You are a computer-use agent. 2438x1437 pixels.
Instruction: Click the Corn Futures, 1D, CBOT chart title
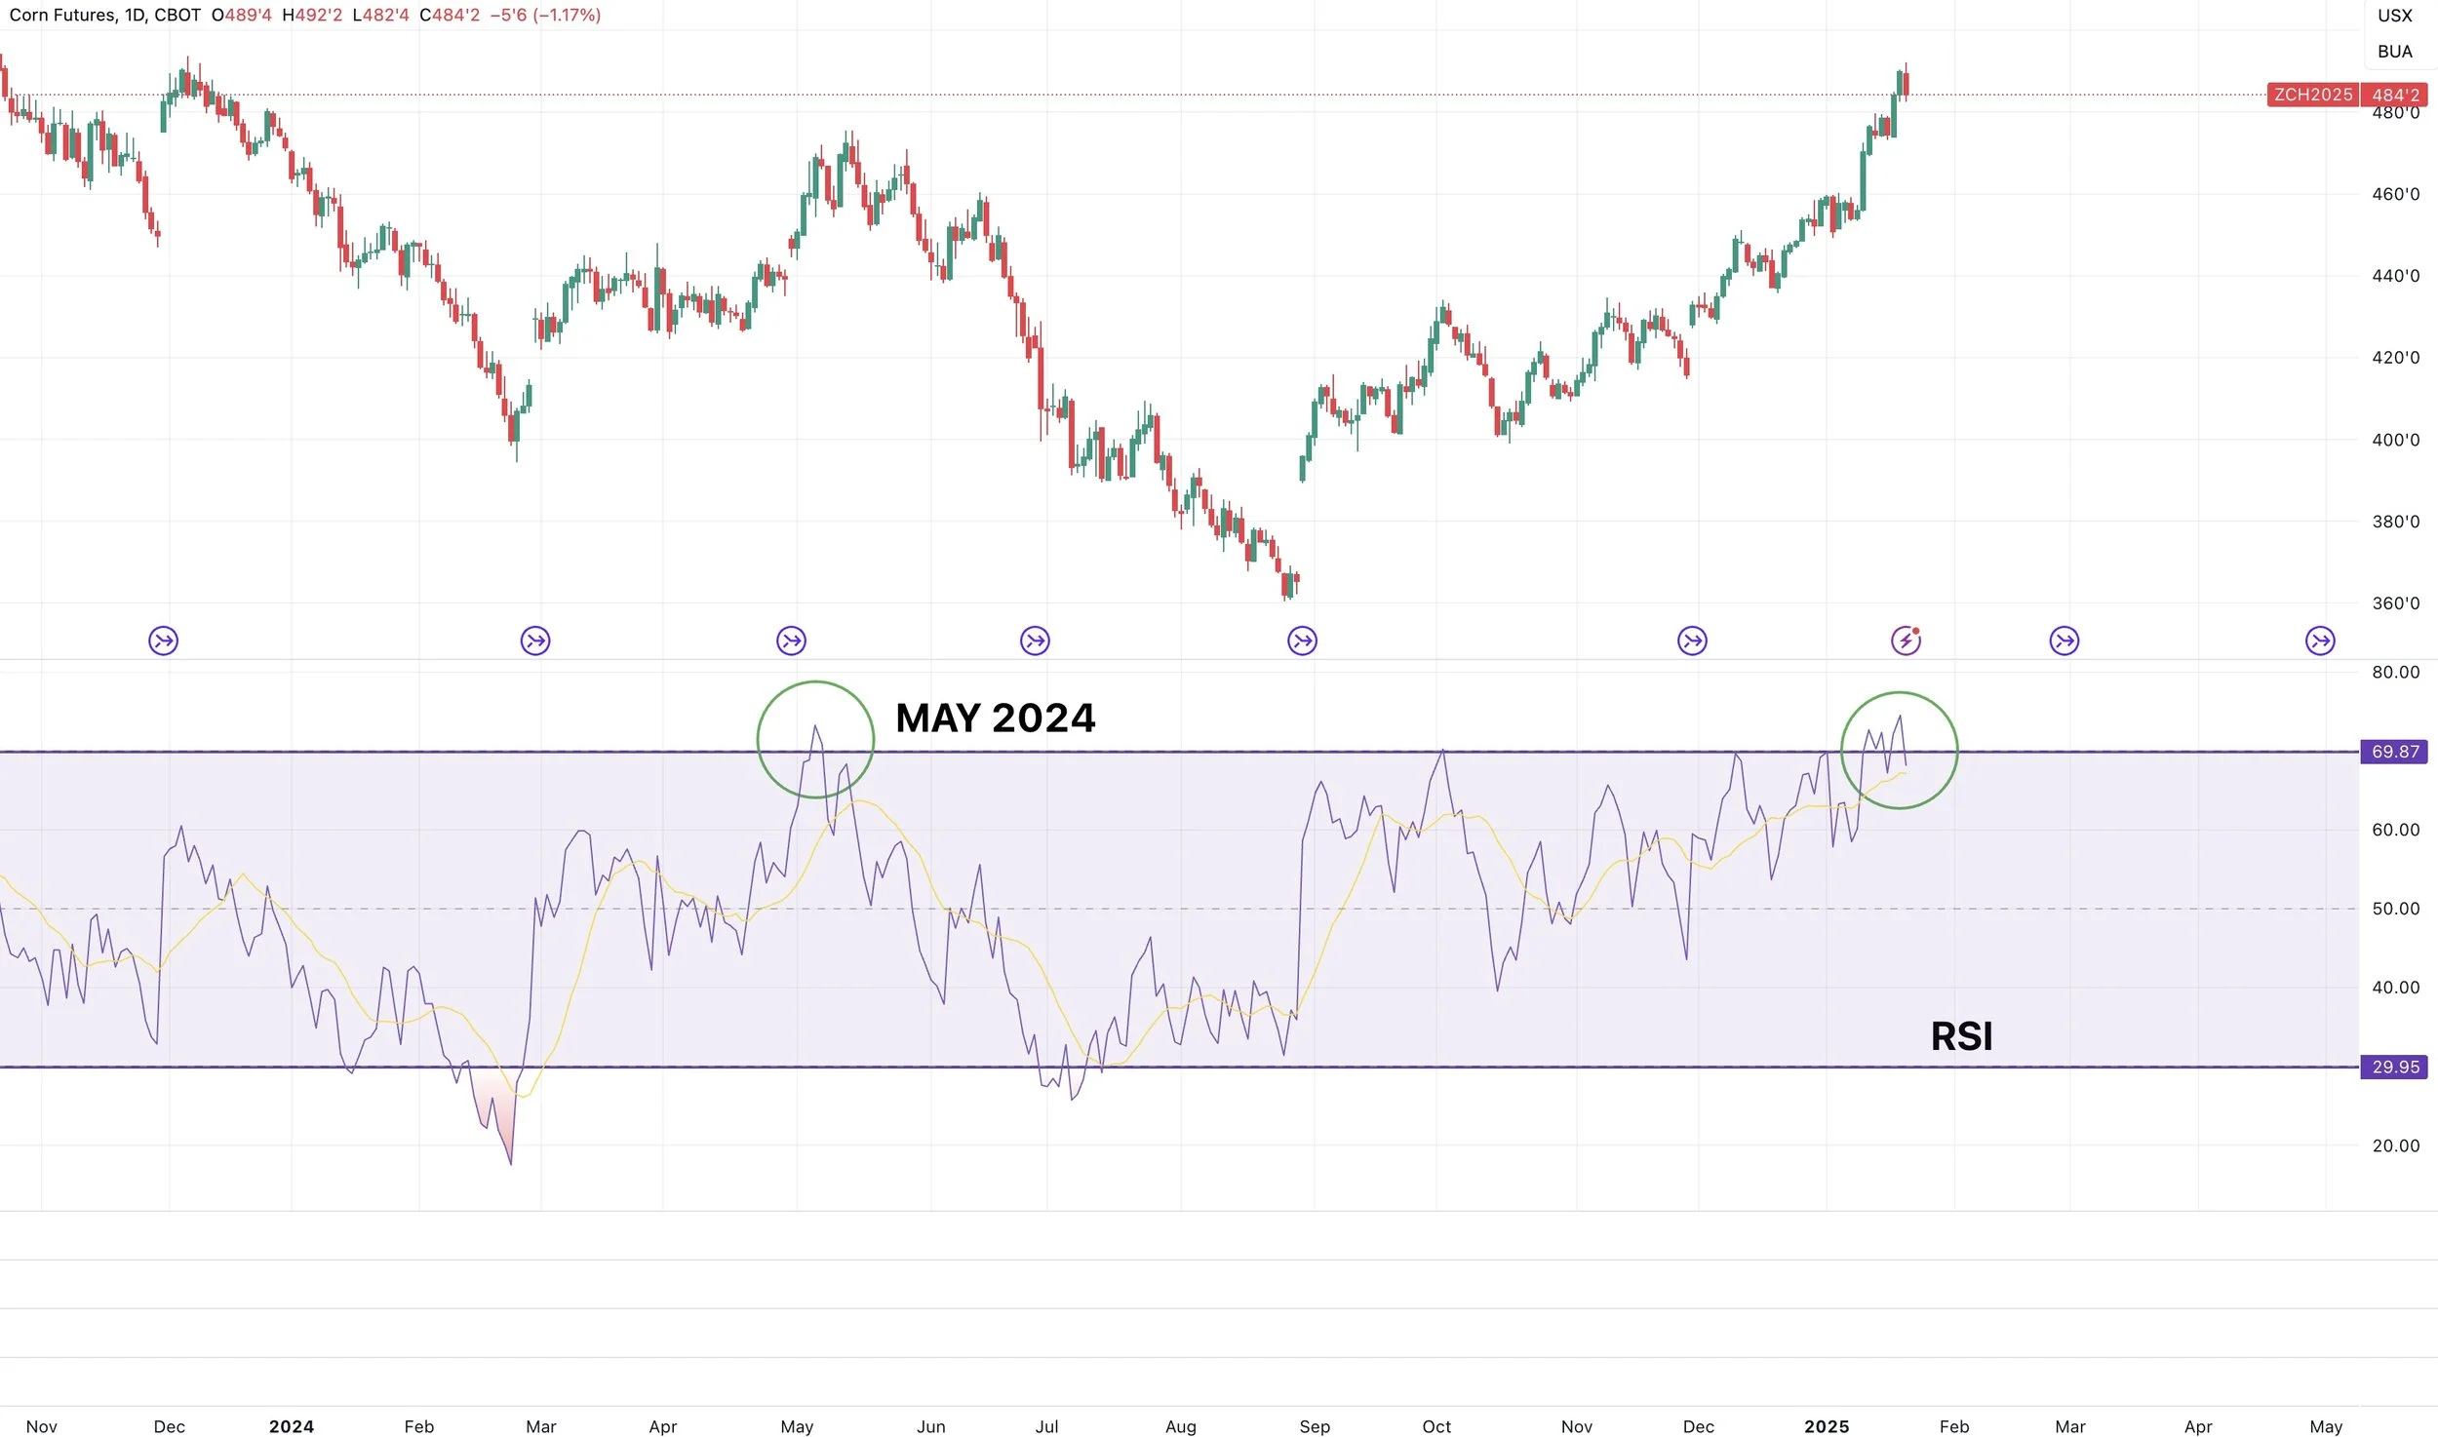click(x=104, y=16)
